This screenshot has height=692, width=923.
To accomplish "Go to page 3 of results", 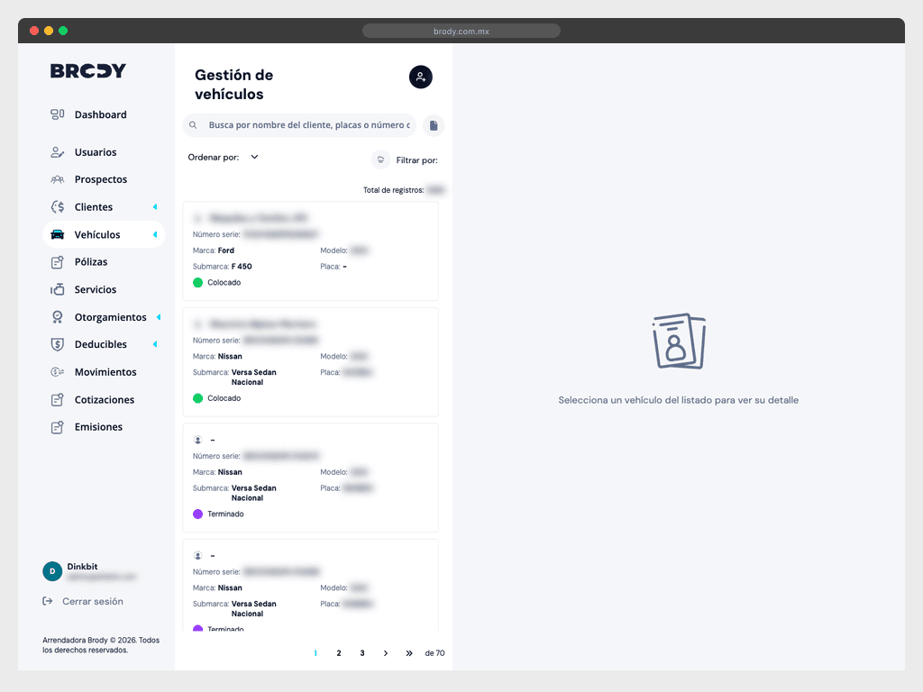I will (362, 653).
